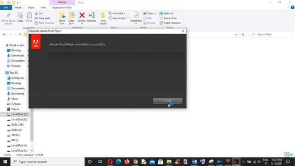Viewport: 295px width, 166px height.
Task: Open the View ribbon tab
Action: [43, 7]
